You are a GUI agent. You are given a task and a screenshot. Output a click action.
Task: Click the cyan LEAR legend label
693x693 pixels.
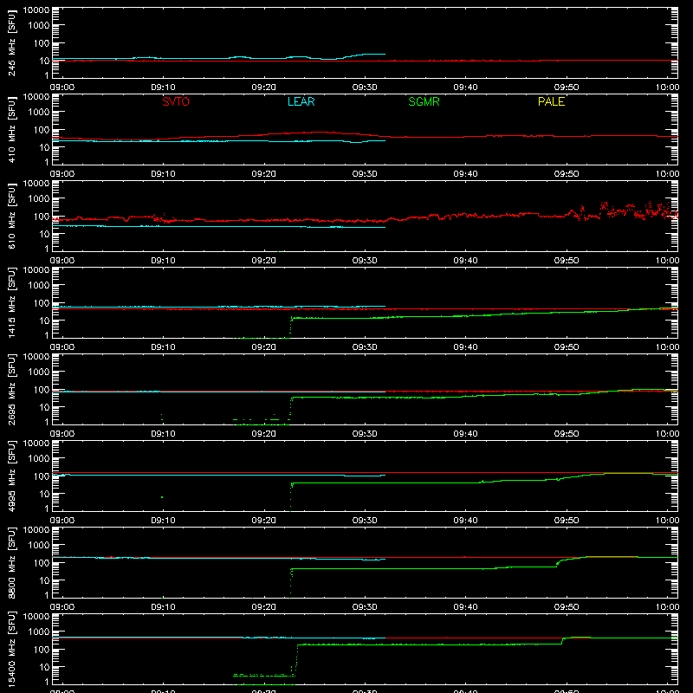[x=301, y=101]
